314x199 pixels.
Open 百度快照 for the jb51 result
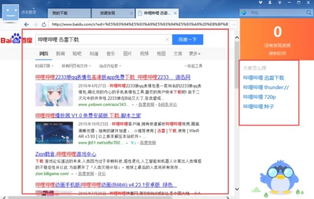coord(148,142)
